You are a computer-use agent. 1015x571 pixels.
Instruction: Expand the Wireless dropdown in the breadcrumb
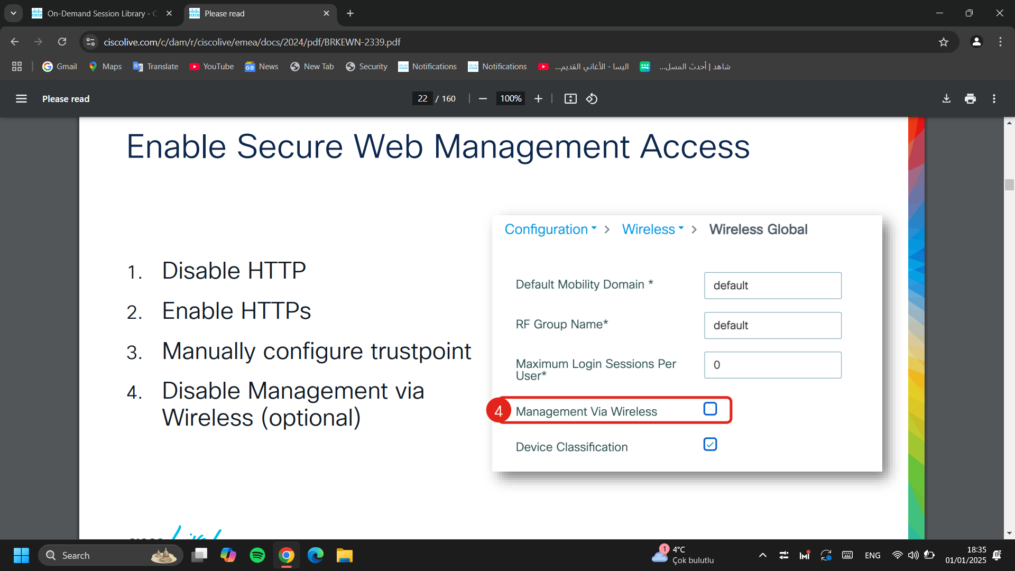[x=652, y=229]
